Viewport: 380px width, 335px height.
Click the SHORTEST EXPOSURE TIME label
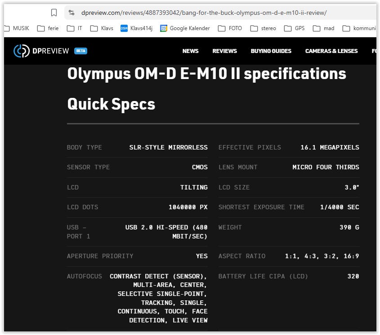pyautogui.click(x=261, y=207)
